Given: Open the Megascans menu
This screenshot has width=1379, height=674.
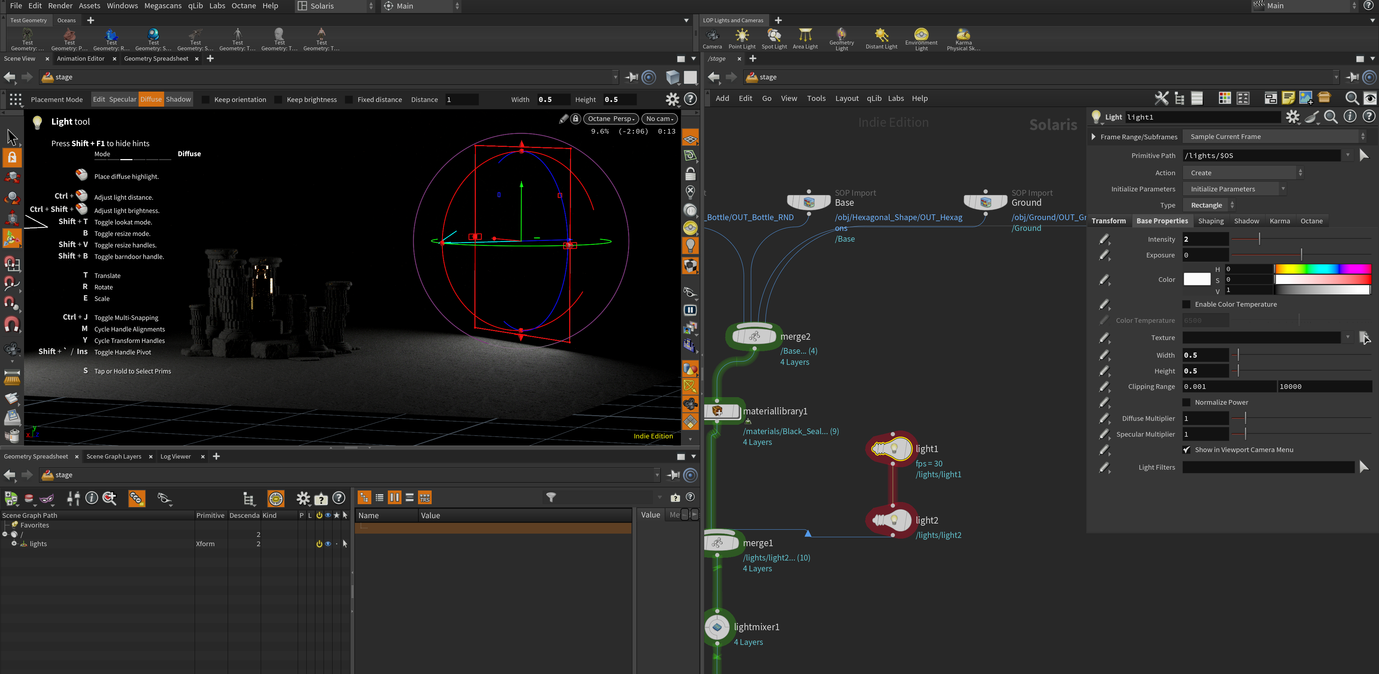Looking at the screenshot, I should 163,6.
